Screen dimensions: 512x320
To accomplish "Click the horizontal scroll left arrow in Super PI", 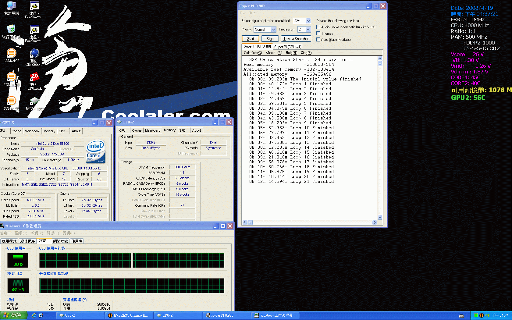I will click(244, 222).
